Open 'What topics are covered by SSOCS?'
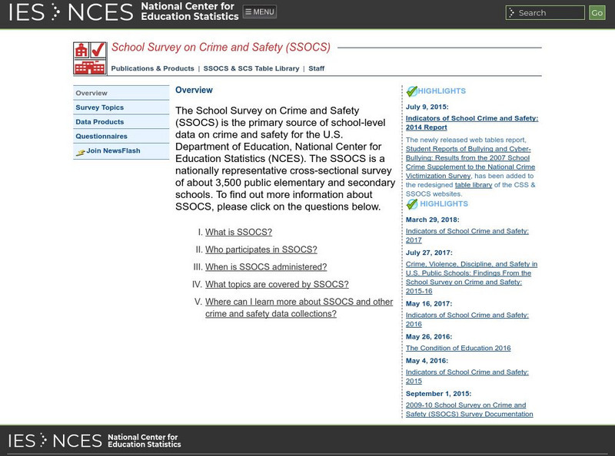615x456 pixels. pyautogui.click(x=277, y=284)
